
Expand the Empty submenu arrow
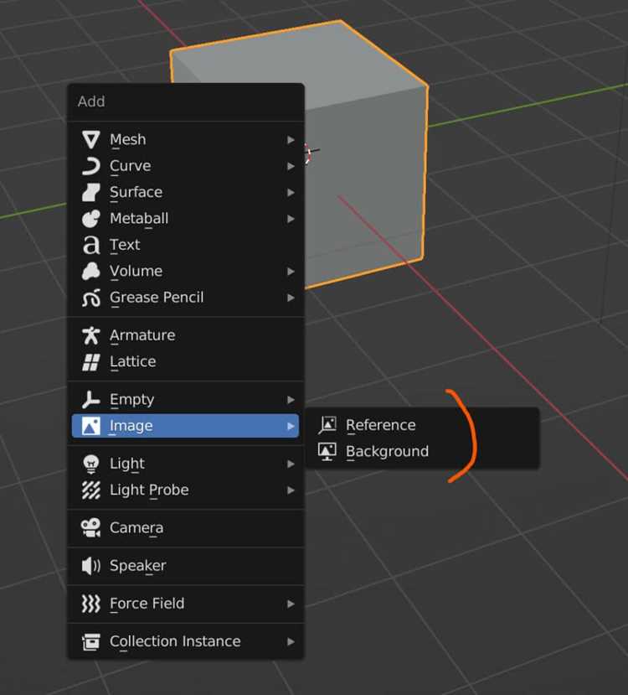(291, 400)
